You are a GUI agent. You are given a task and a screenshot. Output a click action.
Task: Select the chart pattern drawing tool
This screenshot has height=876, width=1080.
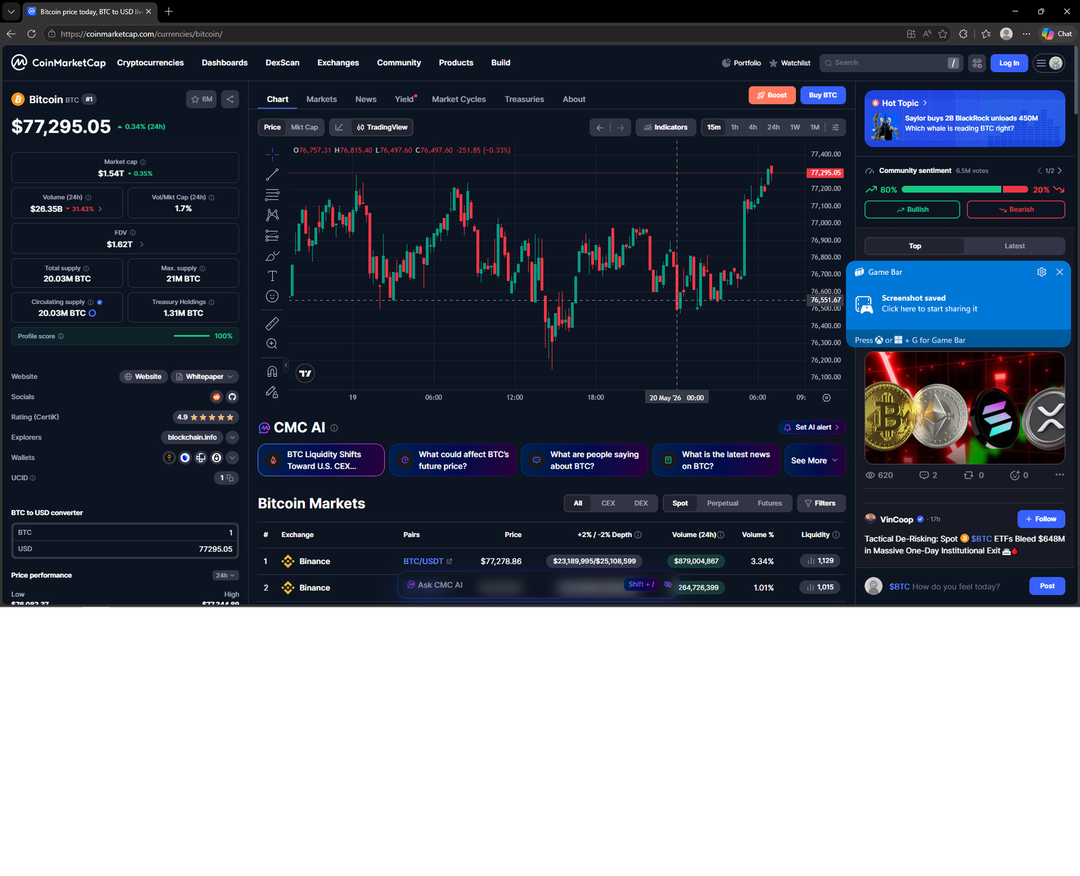point(272,215)
